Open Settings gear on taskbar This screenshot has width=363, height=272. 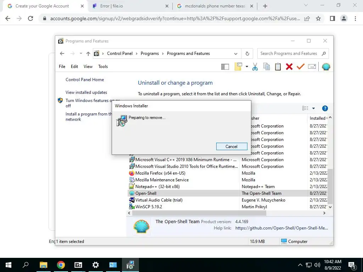pyautogui.click(x=96, y=265)
